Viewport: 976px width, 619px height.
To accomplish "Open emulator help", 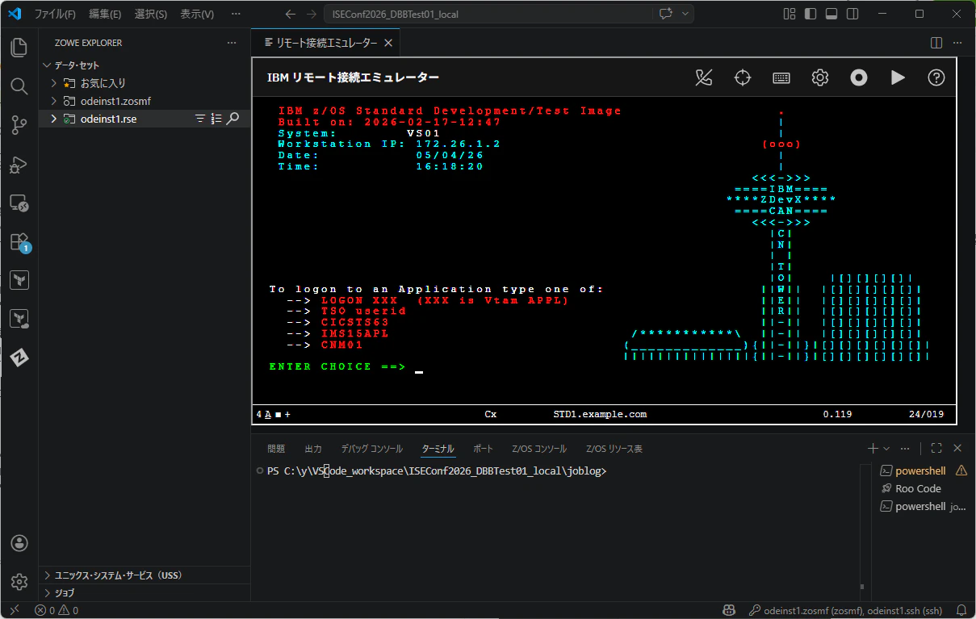I will (936, 77).
